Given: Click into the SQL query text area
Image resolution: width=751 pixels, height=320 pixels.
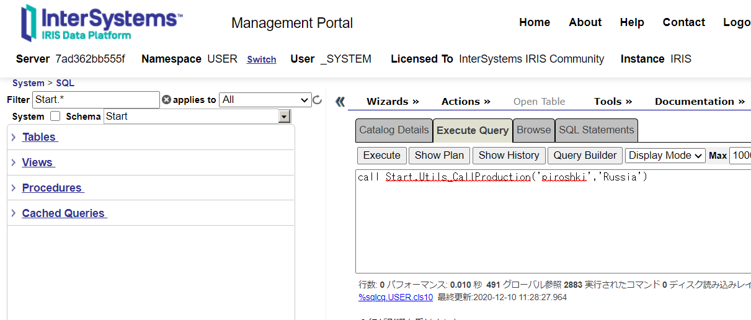Looking at the screenshot, I should click(553, 221).
